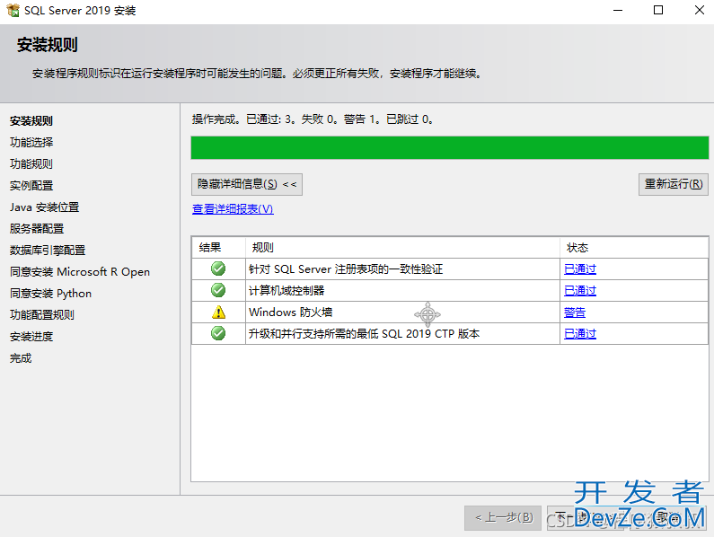
Task: Select 同意安装 Python step
Action: [x=50, y=294]
